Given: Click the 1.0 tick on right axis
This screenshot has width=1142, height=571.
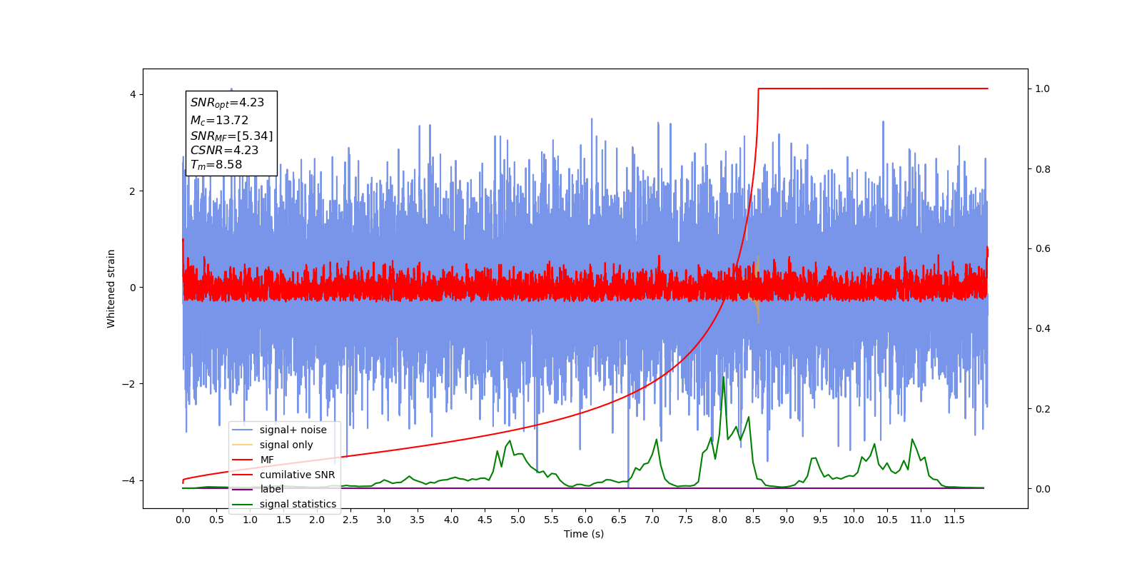Looking at the screenshot, I should click(x=1043, y=89).
